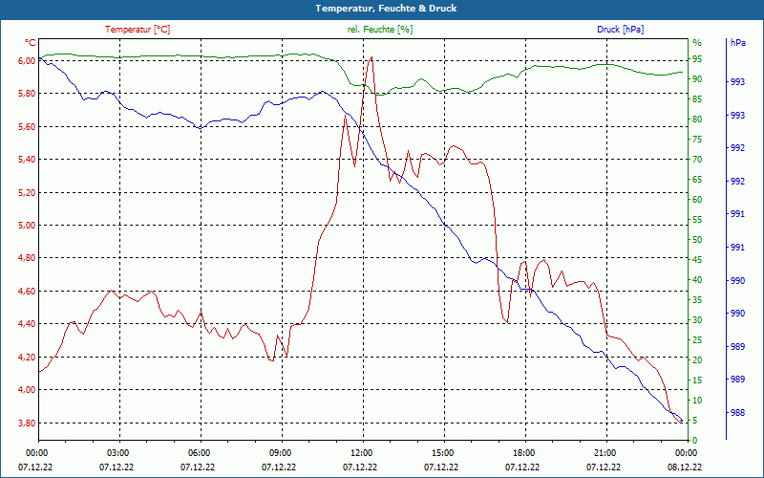Screen dimensions: 764x478
Task: Click the 60 humidity axis value
Action: (697, 200)
